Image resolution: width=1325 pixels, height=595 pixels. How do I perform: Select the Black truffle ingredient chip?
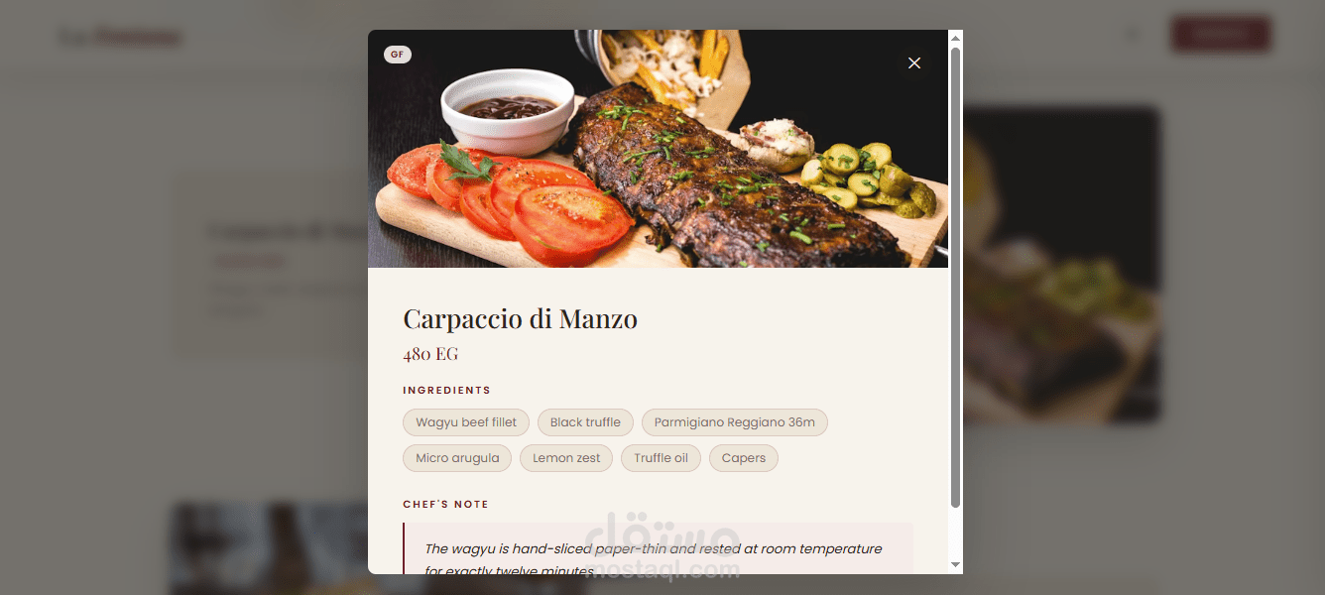[x=585, y=422]
